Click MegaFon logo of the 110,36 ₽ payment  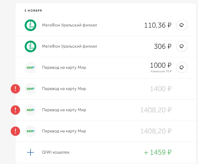(30, 25)
